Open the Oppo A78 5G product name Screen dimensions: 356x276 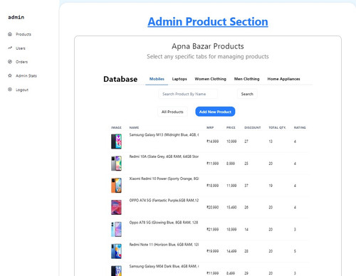coord(164,223)
